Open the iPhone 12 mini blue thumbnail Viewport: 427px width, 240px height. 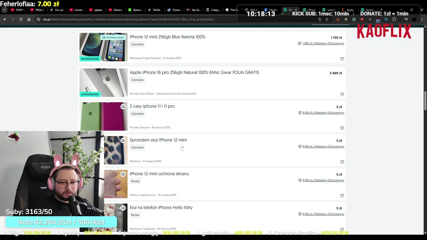103,47
